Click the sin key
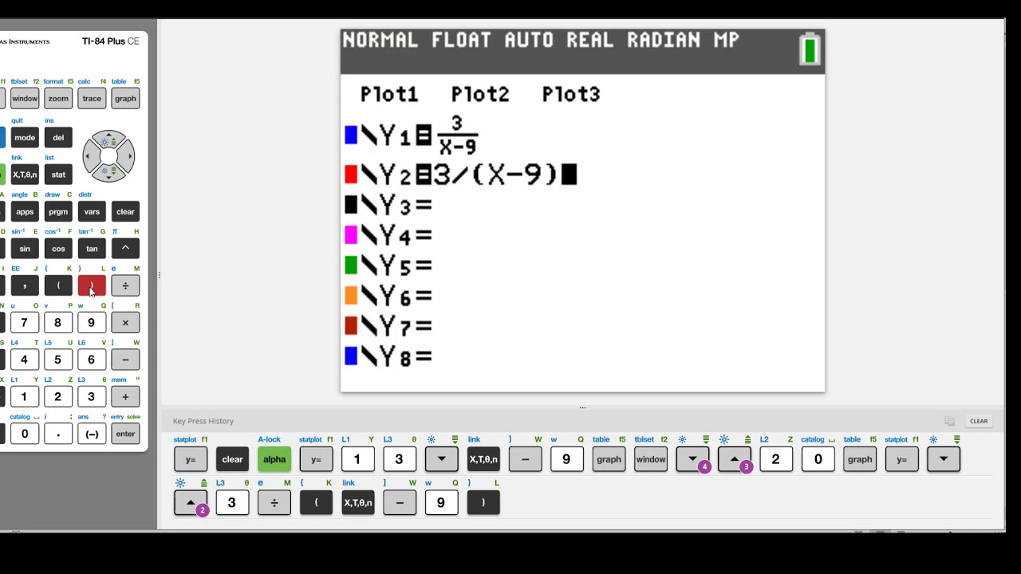The height and width of the screenshot is (574, 1021). [x=25, y=249]
